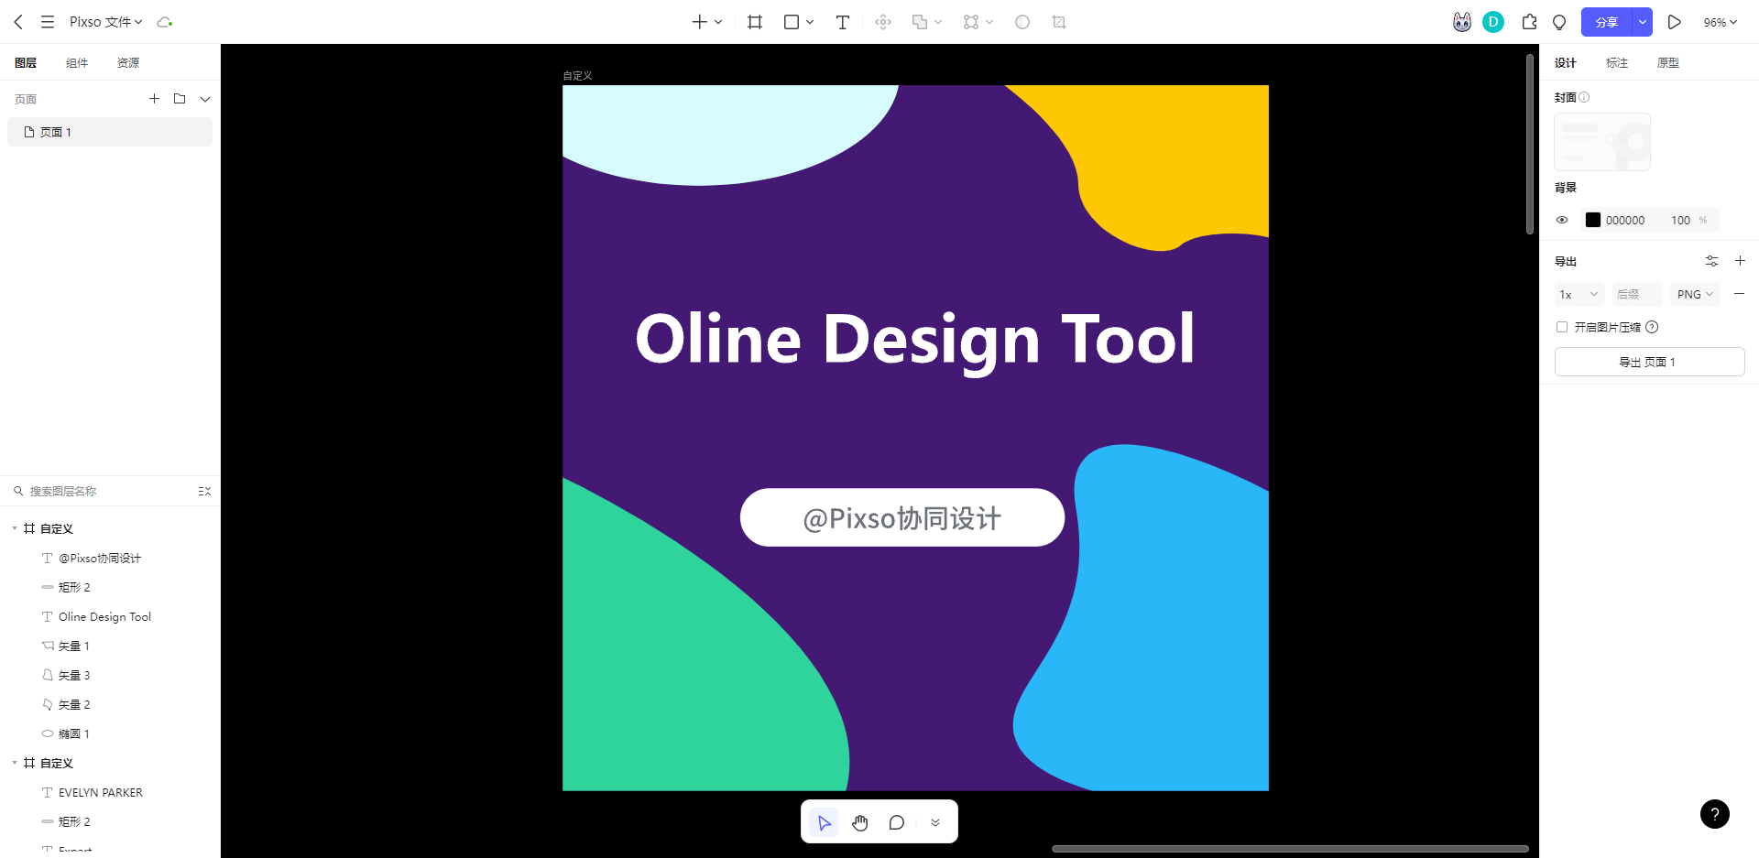Collapse the second 自定义 frame group
The image size is (1759, 858).
point(15,763)
